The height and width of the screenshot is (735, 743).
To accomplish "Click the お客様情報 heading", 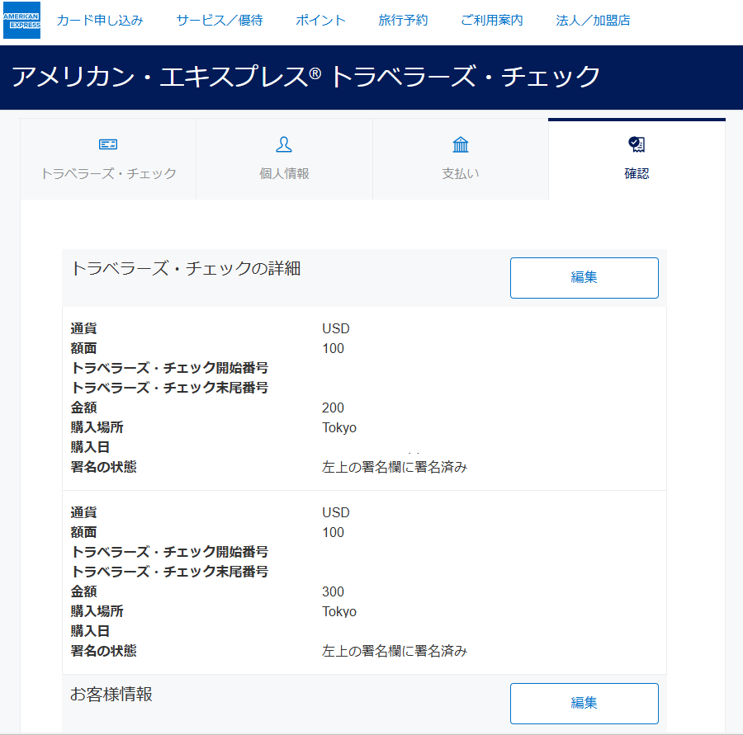I will click(111, 695).
